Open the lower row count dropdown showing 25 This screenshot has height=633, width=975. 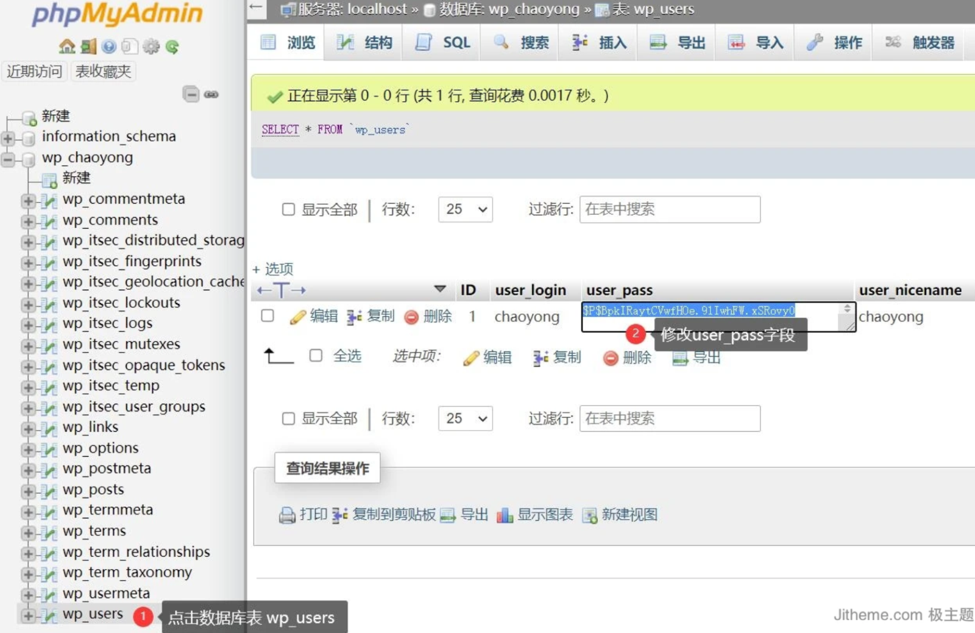(465, 418)
